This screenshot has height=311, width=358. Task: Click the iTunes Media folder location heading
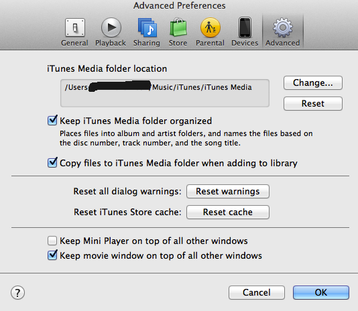coord(107,69)
